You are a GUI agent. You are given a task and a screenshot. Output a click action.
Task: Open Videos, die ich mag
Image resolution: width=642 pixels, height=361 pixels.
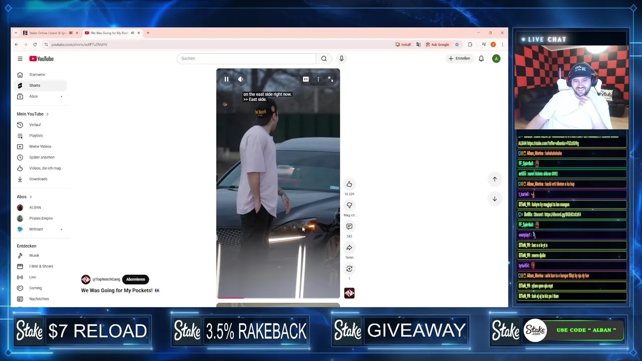(x=40, y=168)
